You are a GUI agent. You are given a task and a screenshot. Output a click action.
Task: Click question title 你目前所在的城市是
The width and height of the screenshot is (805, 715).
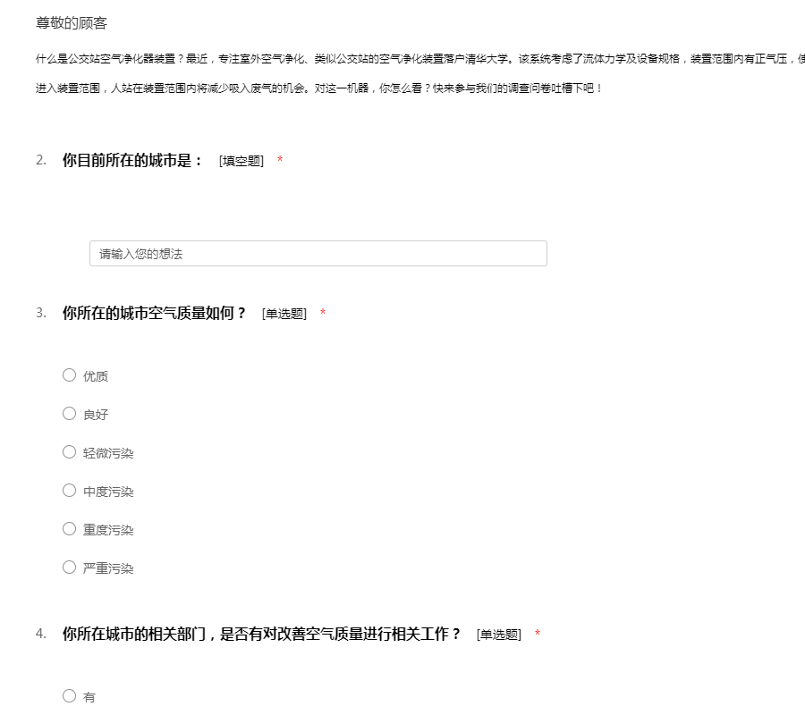pyautogui.click(x=132, y=161)
